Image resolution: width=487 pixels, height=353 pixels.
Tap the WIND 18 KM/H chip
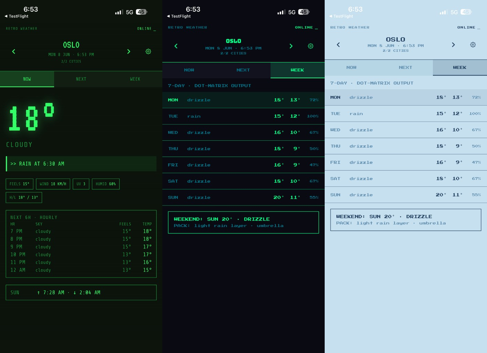point(53,184)
